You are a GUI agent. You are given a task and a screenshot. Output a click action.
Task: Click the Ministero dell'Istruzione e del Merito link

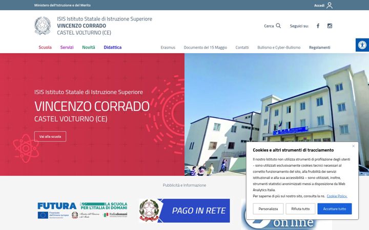pyautogui.click(x=63, y=5)
